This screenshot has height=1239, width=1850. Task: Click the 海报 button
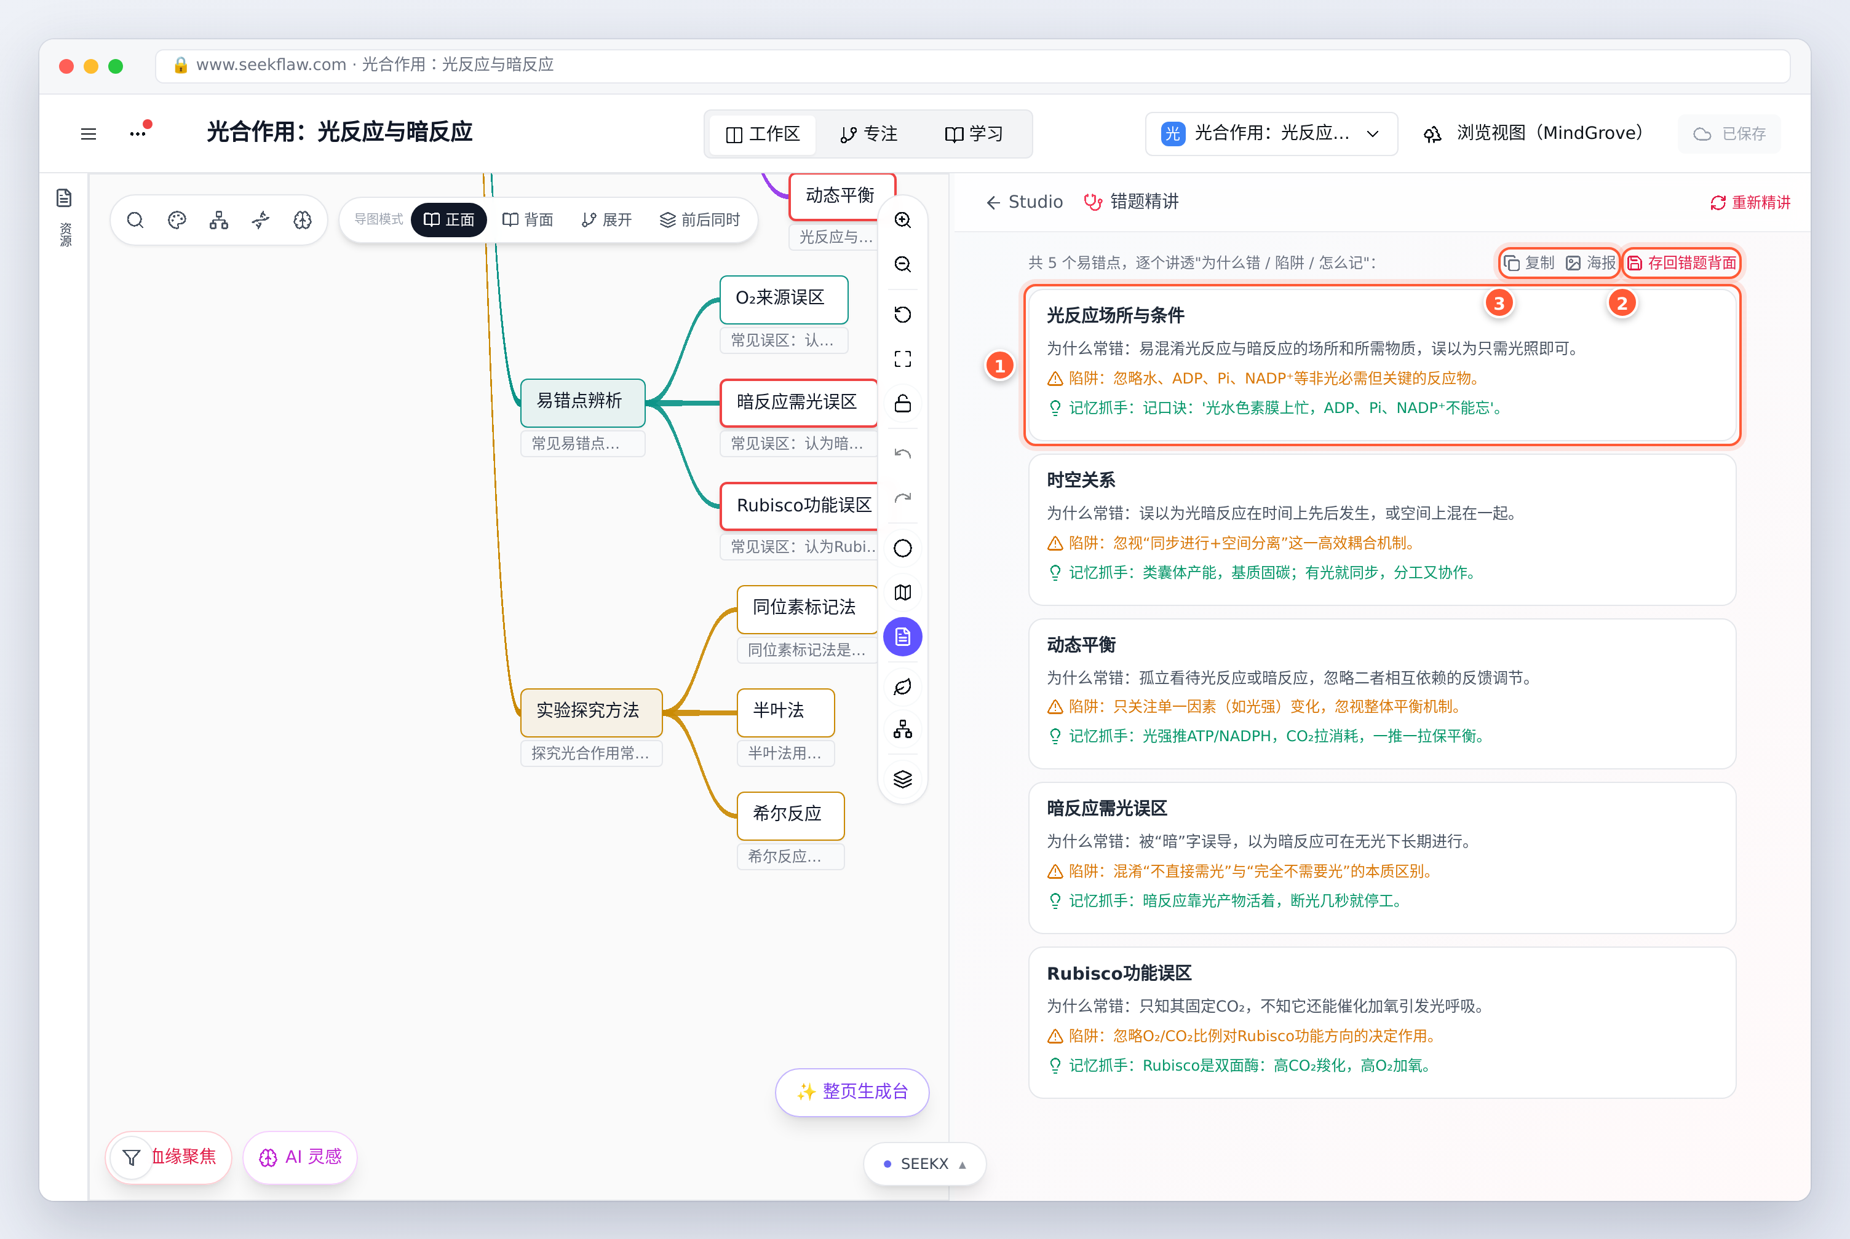click(x=1590, y=262)
